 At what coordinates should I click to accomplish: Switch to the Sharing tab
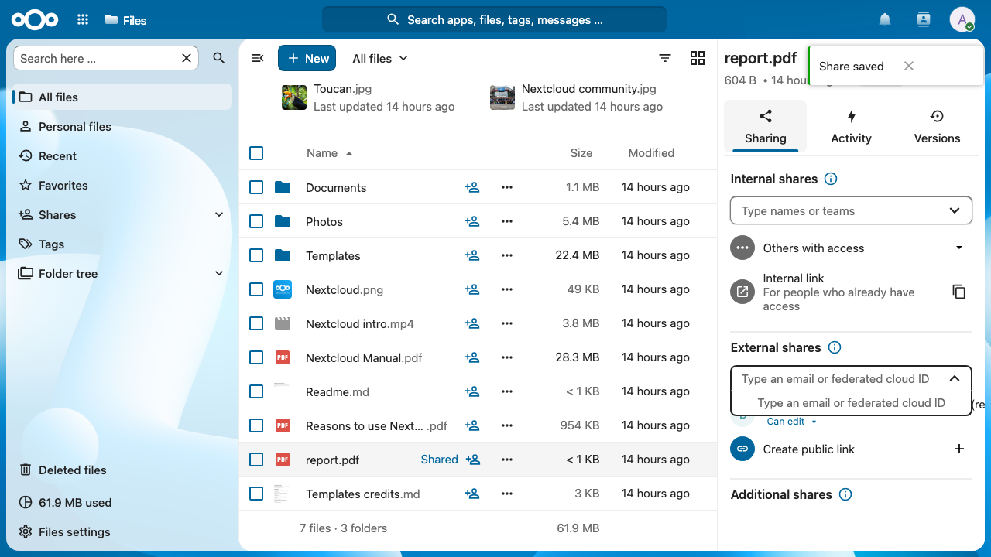pos(765,126)
